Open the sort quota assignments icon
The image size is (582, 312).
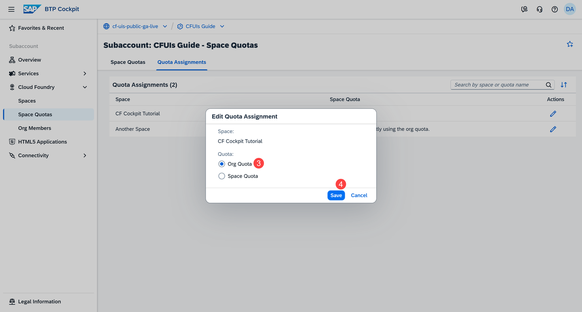click(564, 85)
